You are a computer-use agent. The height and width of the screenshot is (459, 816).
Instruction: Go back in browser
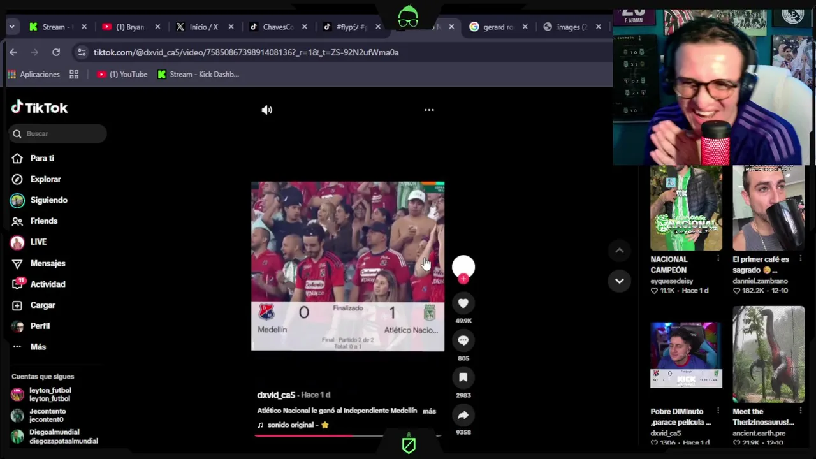[13, 52]
